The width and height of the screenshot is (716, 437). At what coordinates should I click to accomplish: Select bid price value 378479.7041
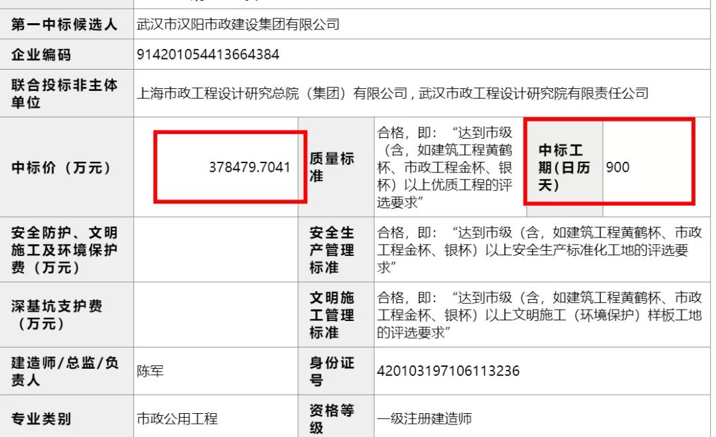coord(250,168)
